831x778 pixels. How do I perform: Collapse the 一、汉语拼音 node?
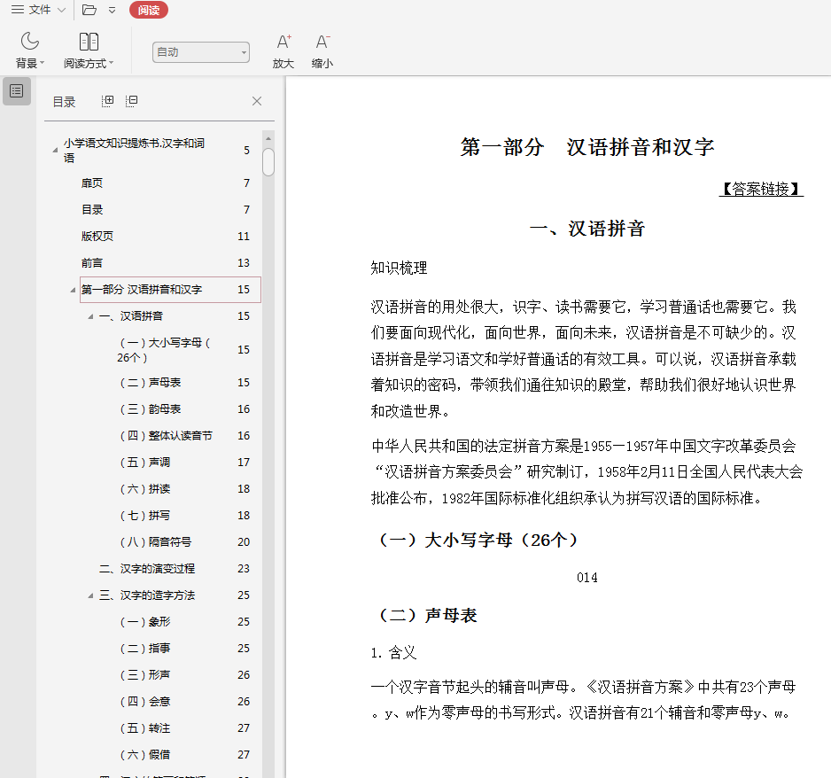[x=90, y=316]
